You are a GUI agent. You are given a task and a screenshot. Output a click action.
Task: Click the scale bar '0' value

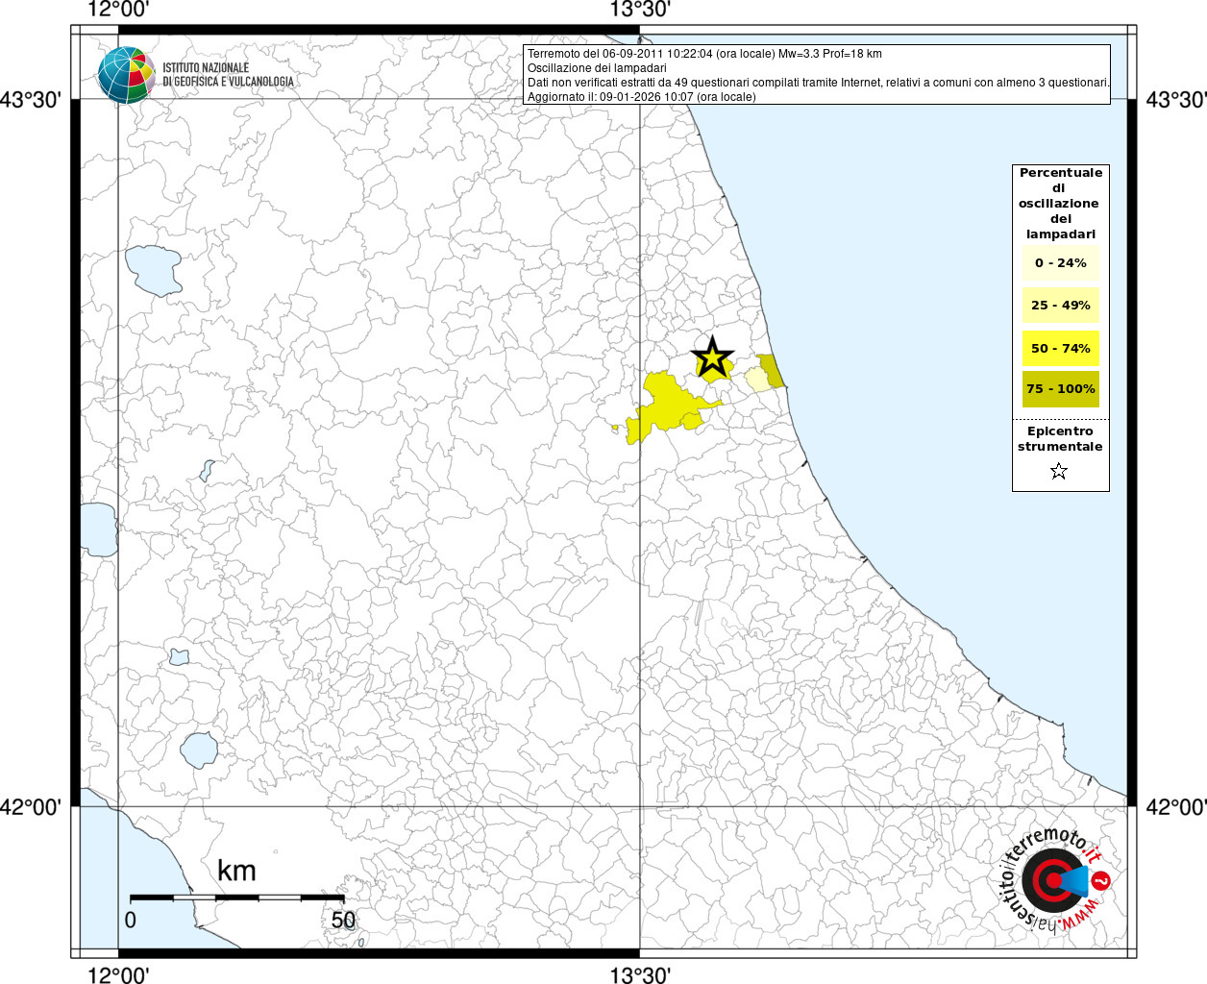[131, 920]
